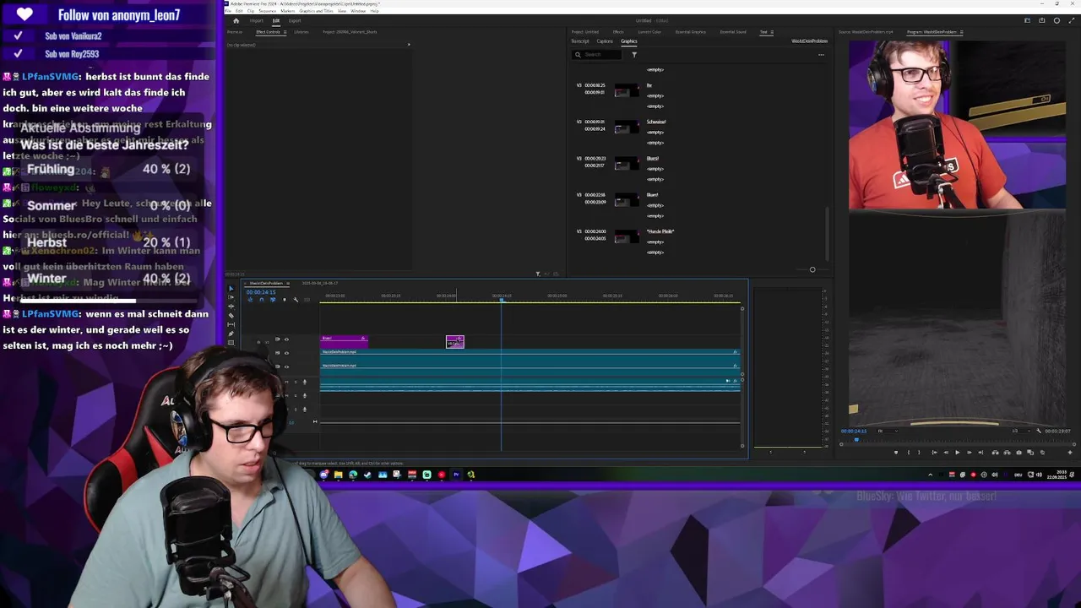Select the Pen tool in timeline tools
This screenshot has height=608, width=1081.
click(231, 334)
